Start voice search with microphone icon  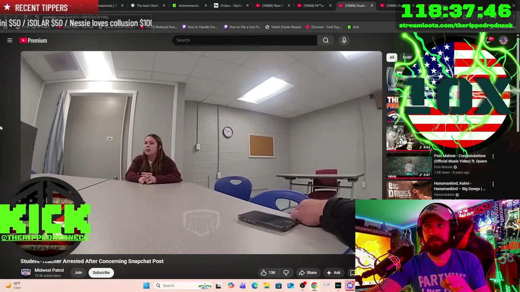(x=344, y=40)
